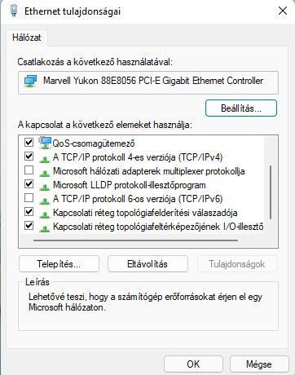This screenshot has width=295, height=375.
Task: Click the vertical scrollbar in the components list
Action: (x=271, y=192)
